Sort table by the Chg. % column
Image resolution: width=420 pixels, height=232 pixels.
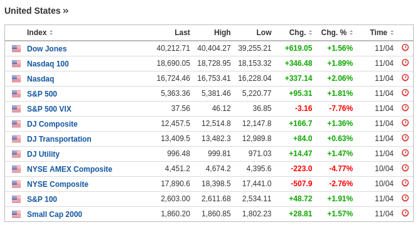click(337, 33)
